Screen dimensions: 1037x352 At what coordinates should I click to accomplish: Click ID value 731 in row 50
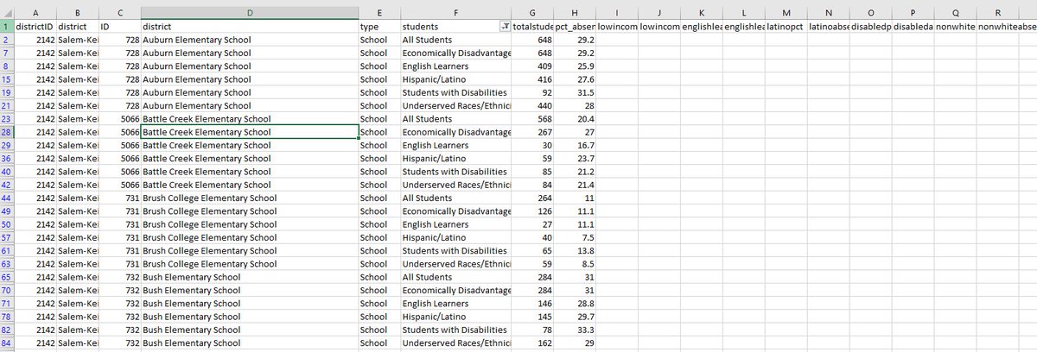[119, 225]
